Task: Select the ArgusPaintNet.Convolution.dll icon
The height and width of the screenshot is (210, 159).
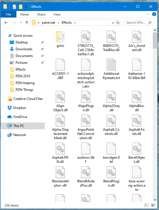Action: pos(86,121)
